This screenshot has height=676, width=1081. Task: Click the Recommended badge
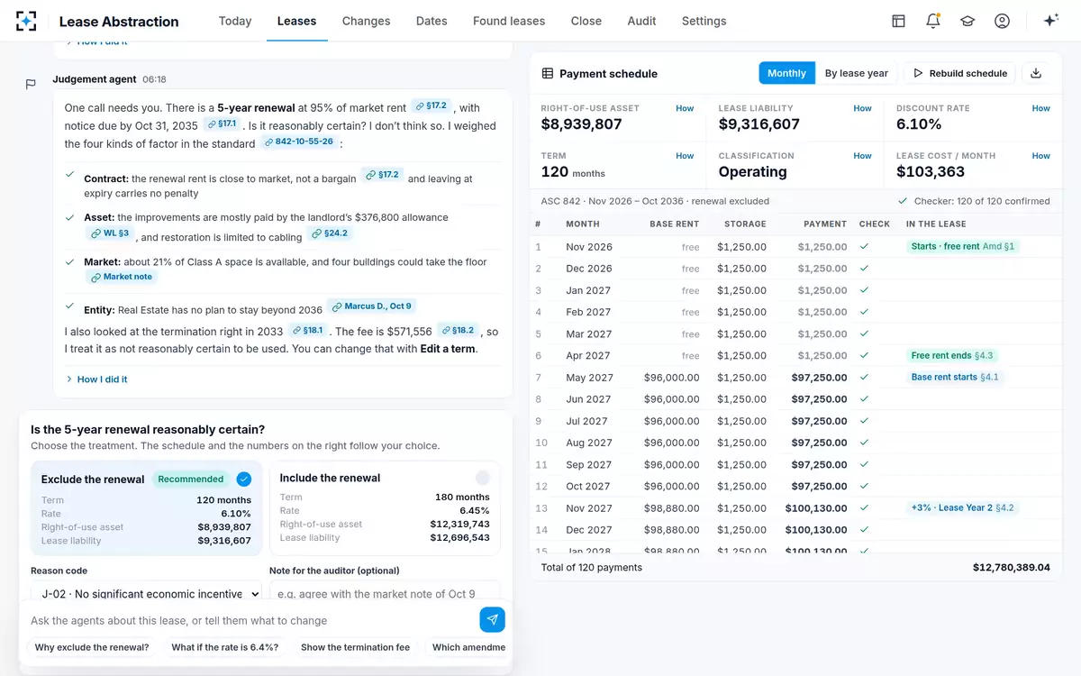click(191, 479)
